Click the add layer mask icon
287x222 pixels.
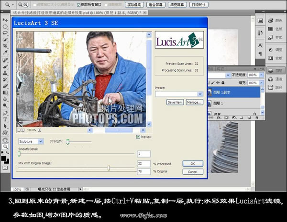(226, 117)
